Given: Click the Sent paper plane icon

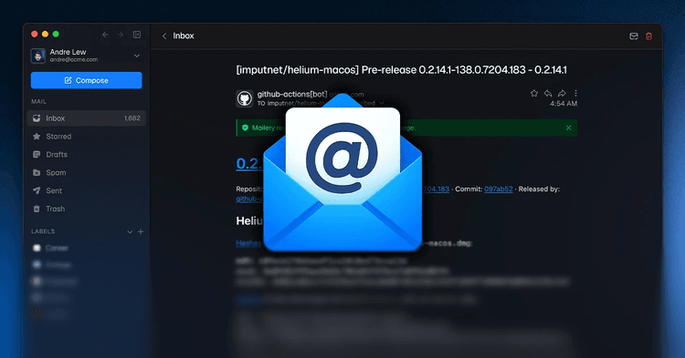Looking at the screenshot, I should tap(37, 190).
